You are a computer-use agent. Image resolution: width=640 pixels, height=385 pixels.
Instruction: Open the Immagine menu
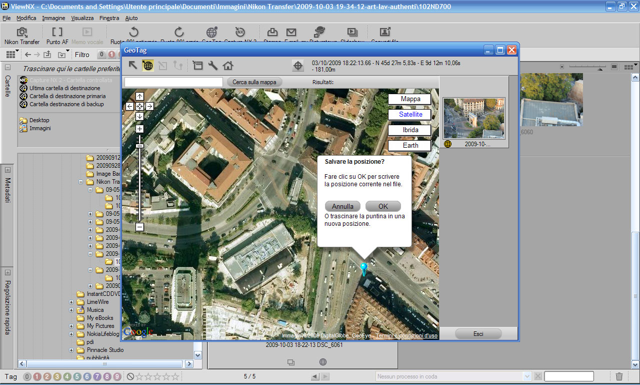53,18
